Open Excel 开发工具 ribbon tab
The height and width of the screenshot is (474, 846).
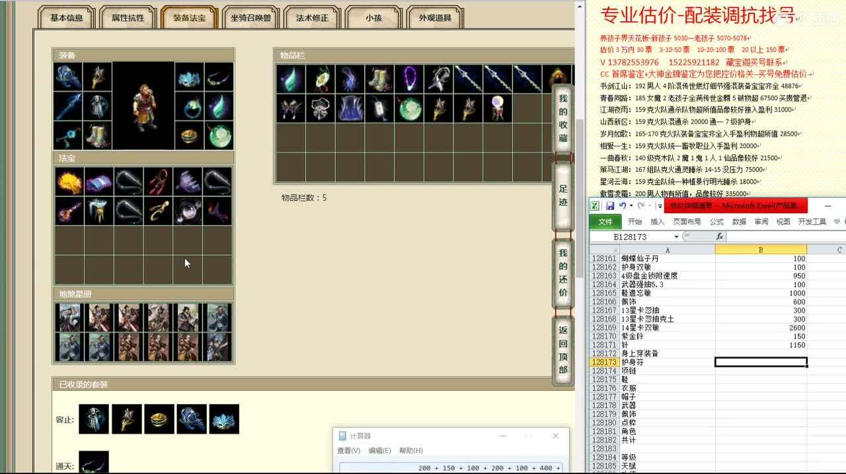(812, 222)
